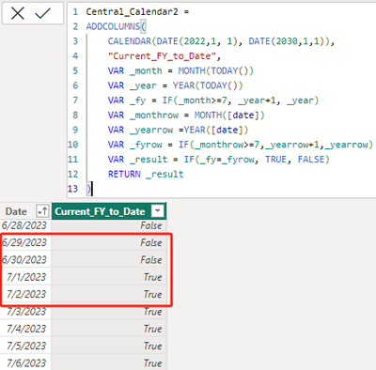Click the _yearrow variable in line 9
Image resolution: width=376 pixels, height=370 pixels.
(151, 130)
